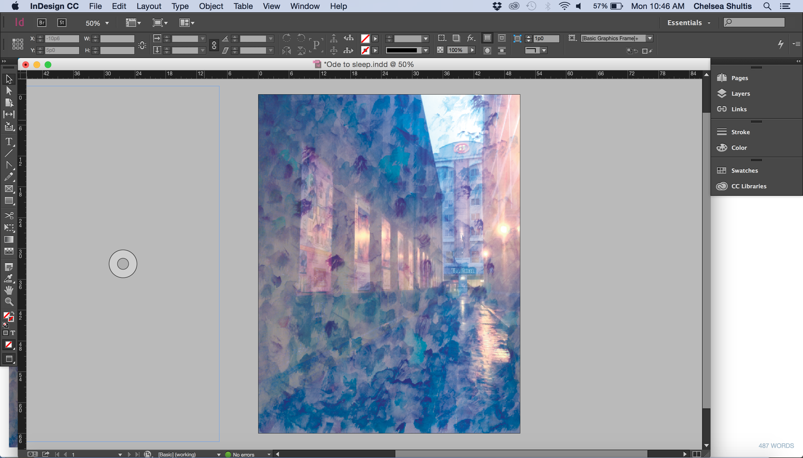Open the Basic Graphics Frame style dropdown
The height and width of the screenshot is (458, 803).
coord(650,38)
